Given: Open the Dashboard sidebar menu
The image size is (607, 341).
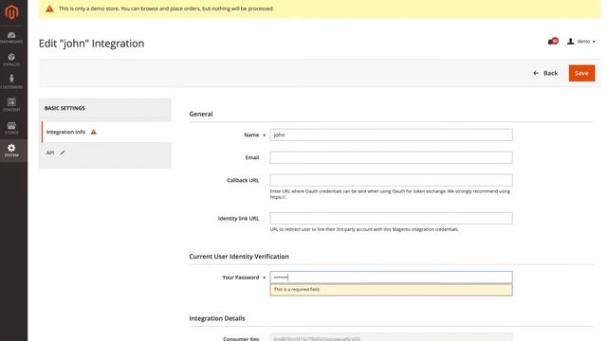Looking at the screenshot, I should pyautogui.click(x=11, y=38).
